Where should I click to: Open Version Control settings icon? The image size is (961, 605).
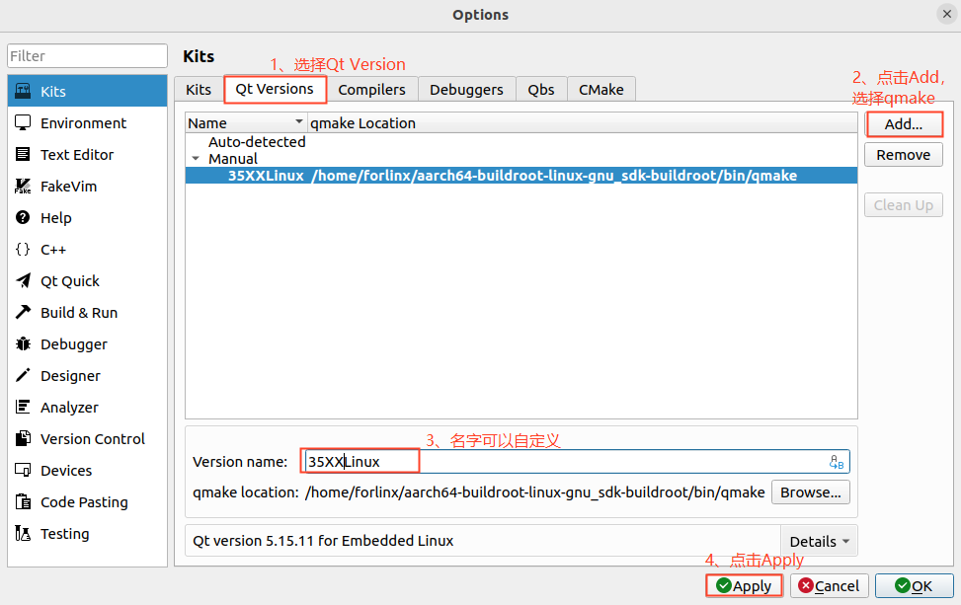23,439
